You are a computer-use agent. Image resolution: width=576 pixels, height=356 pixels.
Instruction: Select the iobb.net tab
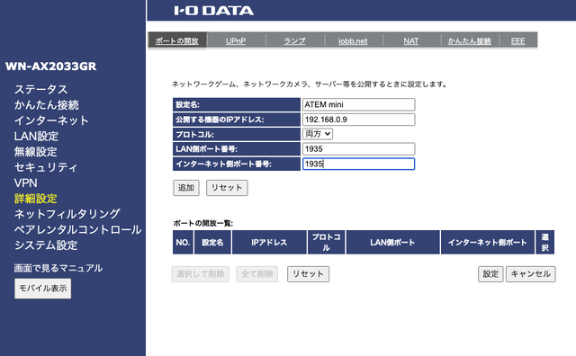coord(353,40)
